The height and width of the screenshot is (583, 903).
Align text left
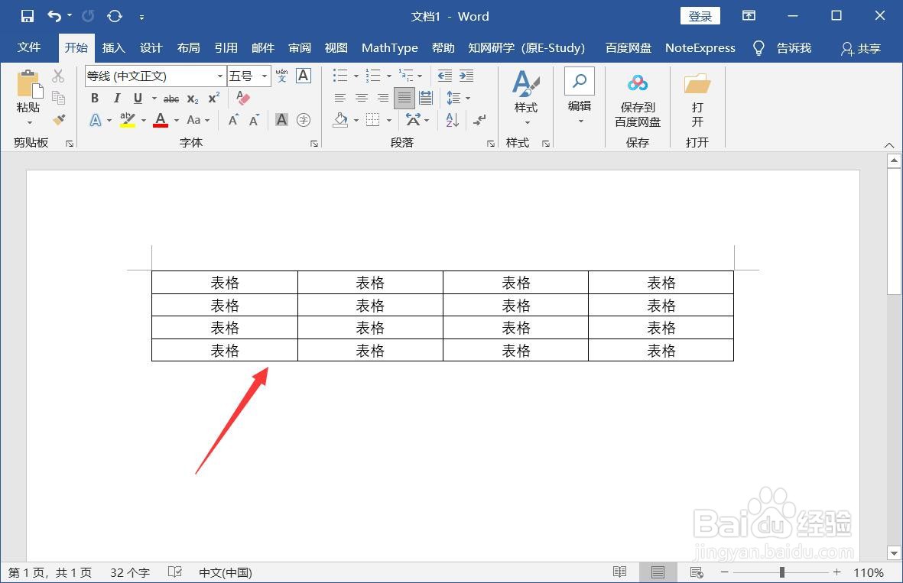340,98
